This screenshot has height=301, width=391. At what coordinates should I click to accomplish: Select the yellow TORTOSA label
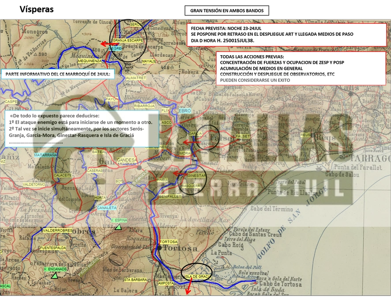pyautogui.click(x=169, y=242)
